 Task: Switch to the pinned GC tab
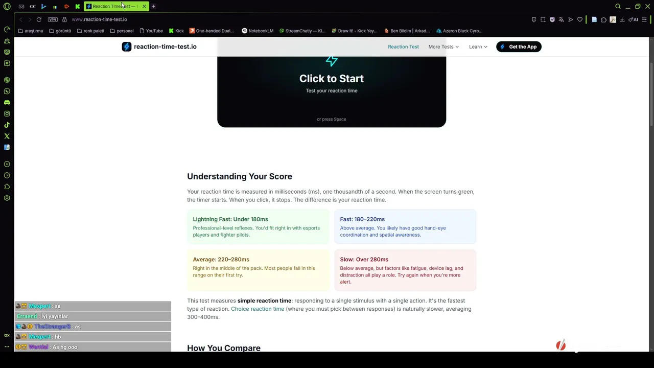[32, 6]
